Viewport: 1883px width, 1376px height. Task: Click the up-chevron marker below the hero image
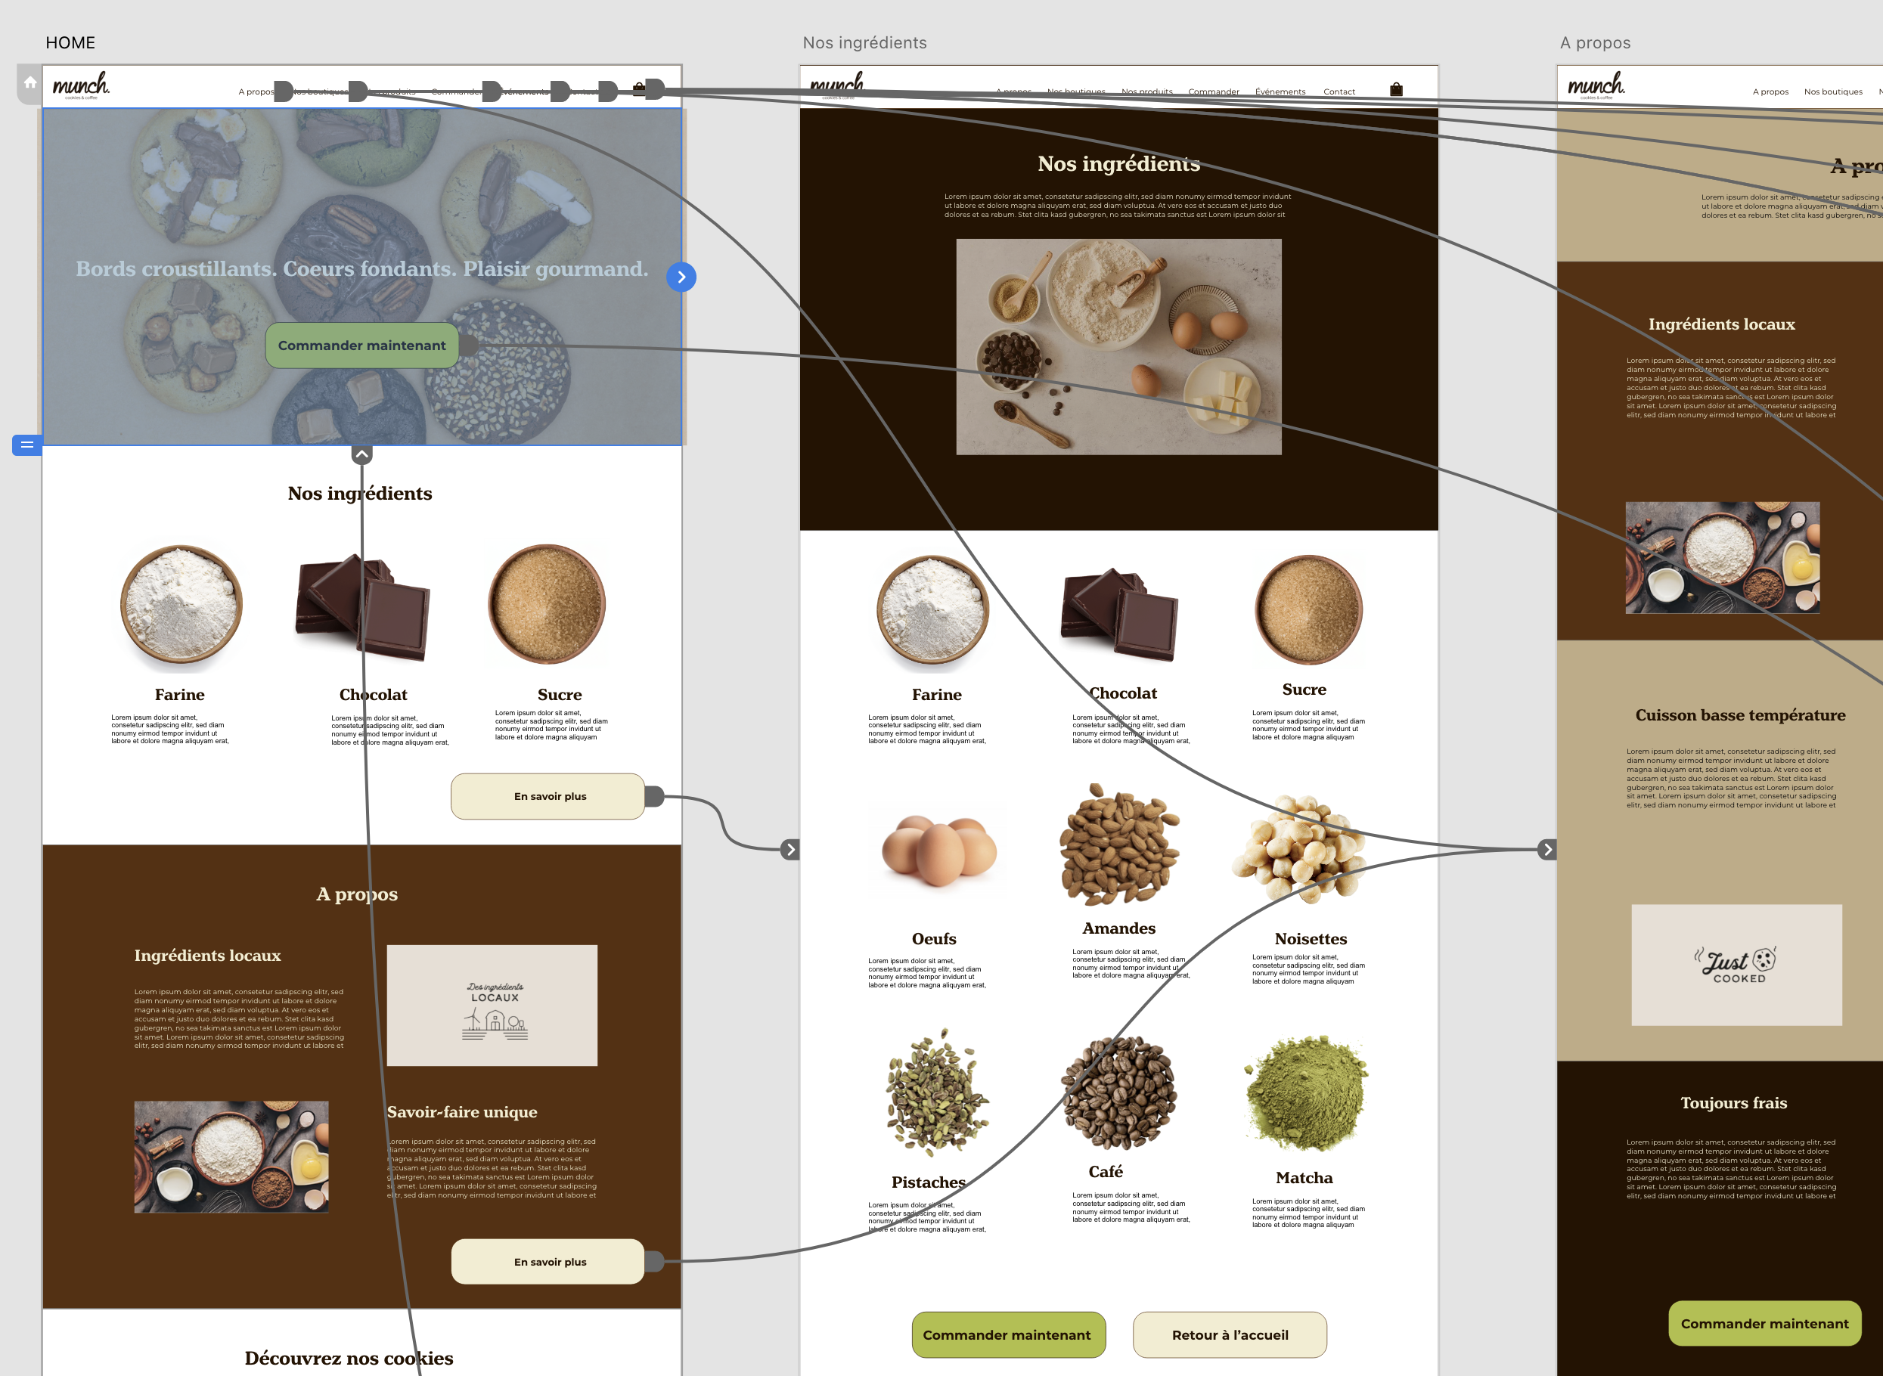coord(361,455)
